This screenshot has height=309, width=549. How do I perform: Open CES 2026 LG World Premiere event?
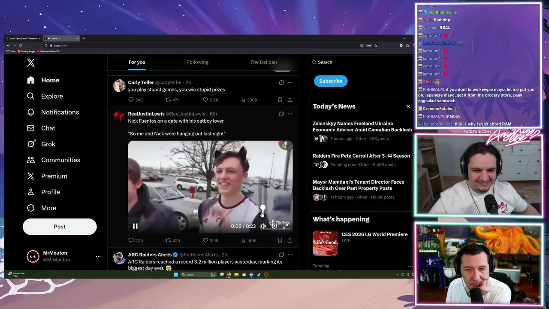[x=374, y=234]
